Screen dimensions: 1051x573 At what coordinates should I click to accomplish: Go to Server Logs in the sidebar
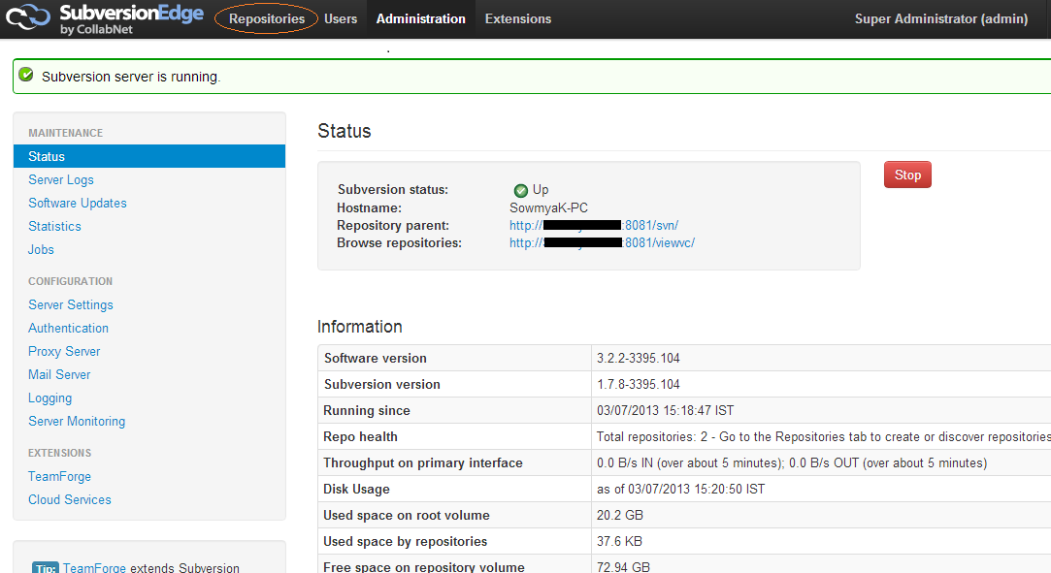[x=61, y=179]
